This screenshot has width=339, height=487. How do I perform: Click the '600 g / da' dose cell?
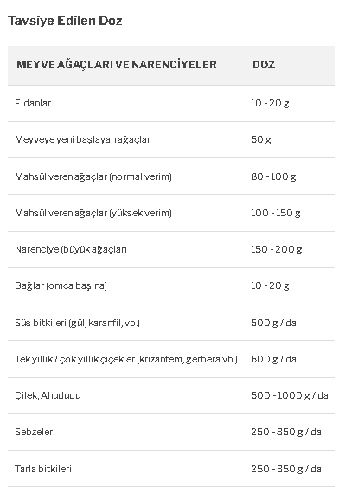click(x=273, y=359)
